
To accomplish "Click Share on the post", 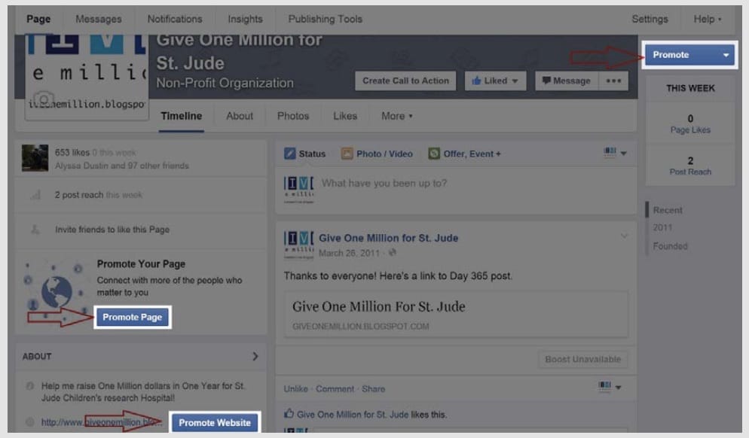I will (x=373, y=389).
